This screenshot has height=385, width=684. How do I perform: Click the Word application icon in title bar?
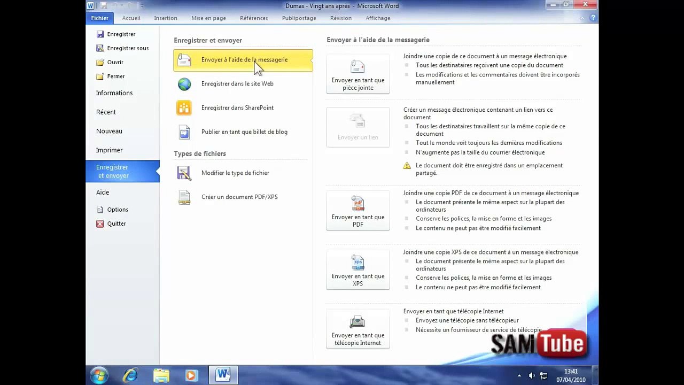90,5
